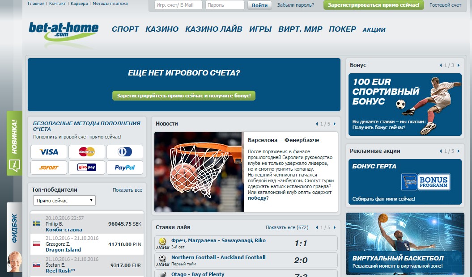Open the Reel Rush winner link
This screenshot has height=277, width=472.
point(60,271)
